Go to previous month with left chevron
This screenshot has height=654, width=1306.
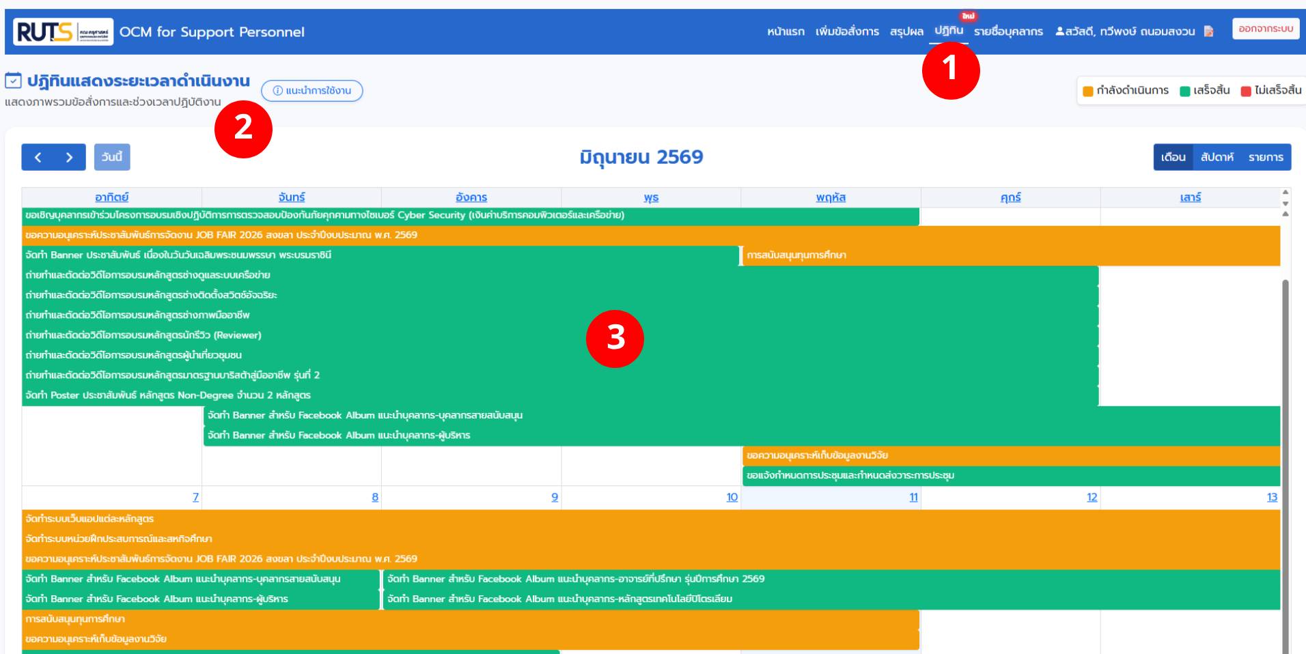coord(38,157)
